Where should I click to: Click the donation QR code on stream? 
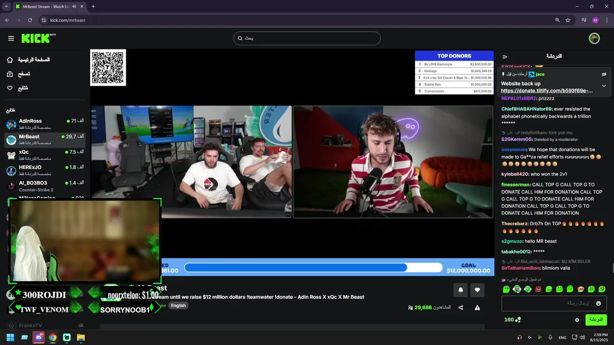click(x=108, y=68)
